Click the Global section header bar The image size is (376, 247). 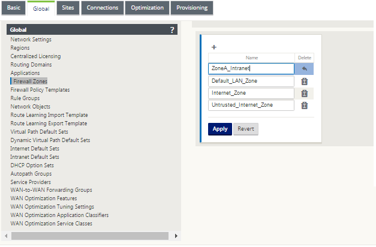[x=92, y=29]
